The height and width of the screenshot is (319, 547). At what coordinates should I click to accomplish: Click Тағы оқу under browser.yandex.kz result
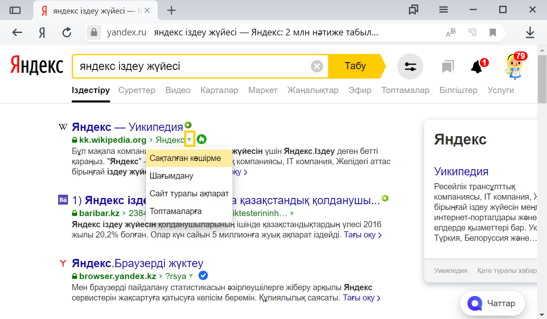pos(362,298)
